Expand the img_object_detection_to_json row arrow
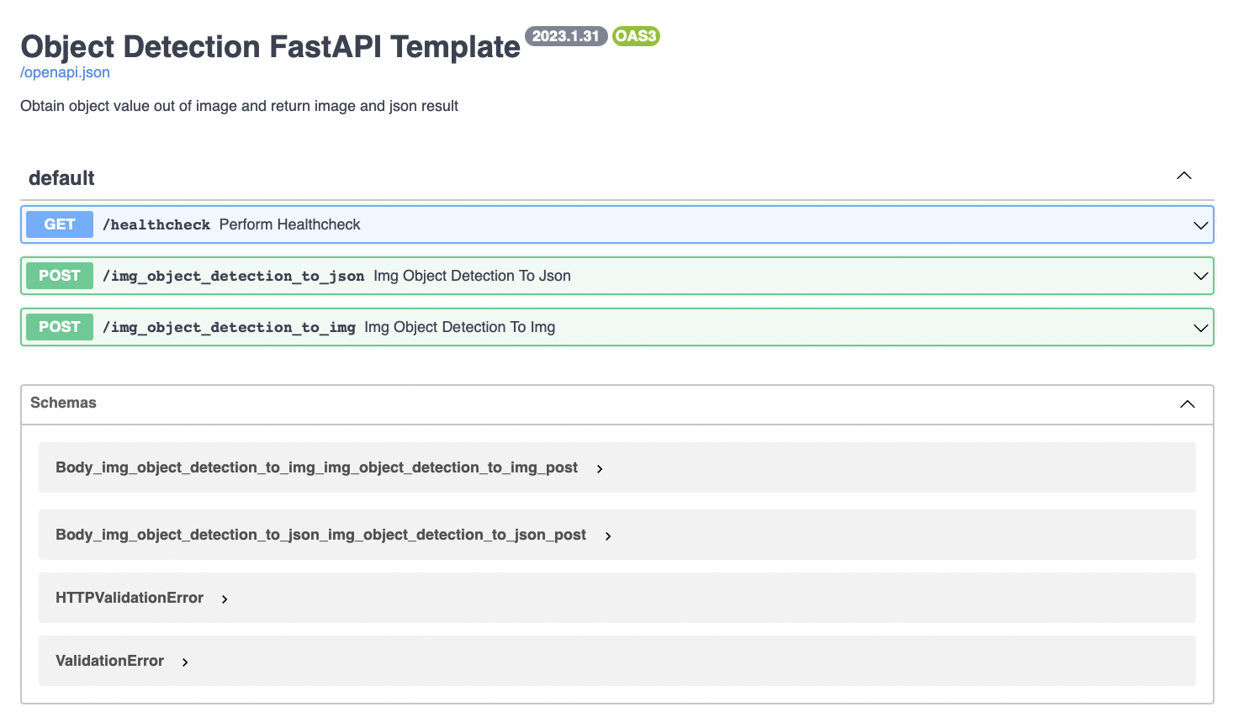This screenshot has height=728, width=1233. (1201, 277)
